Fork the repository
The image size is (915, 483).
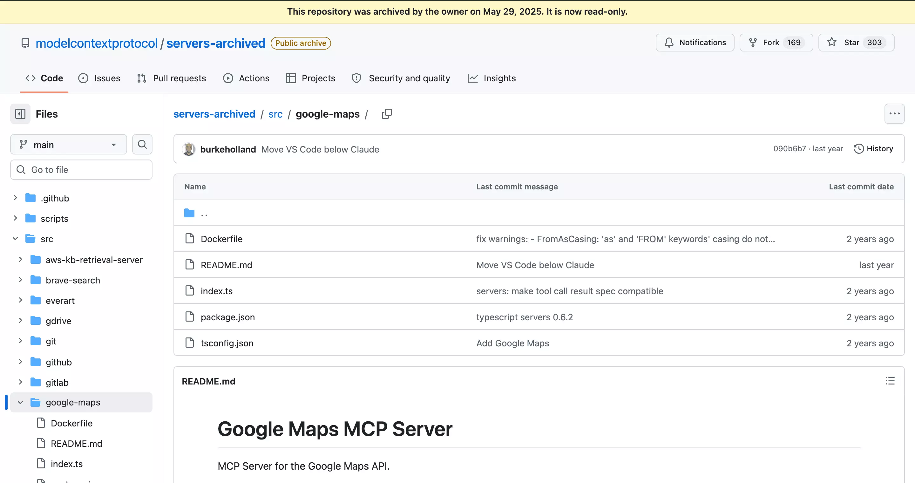(x=776, y=43)
